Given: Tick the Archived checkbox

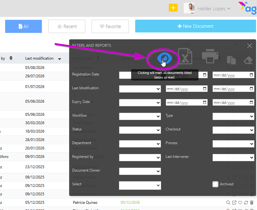Looking at the screenshot, I should pyautogui.click(x=215, y=184).
